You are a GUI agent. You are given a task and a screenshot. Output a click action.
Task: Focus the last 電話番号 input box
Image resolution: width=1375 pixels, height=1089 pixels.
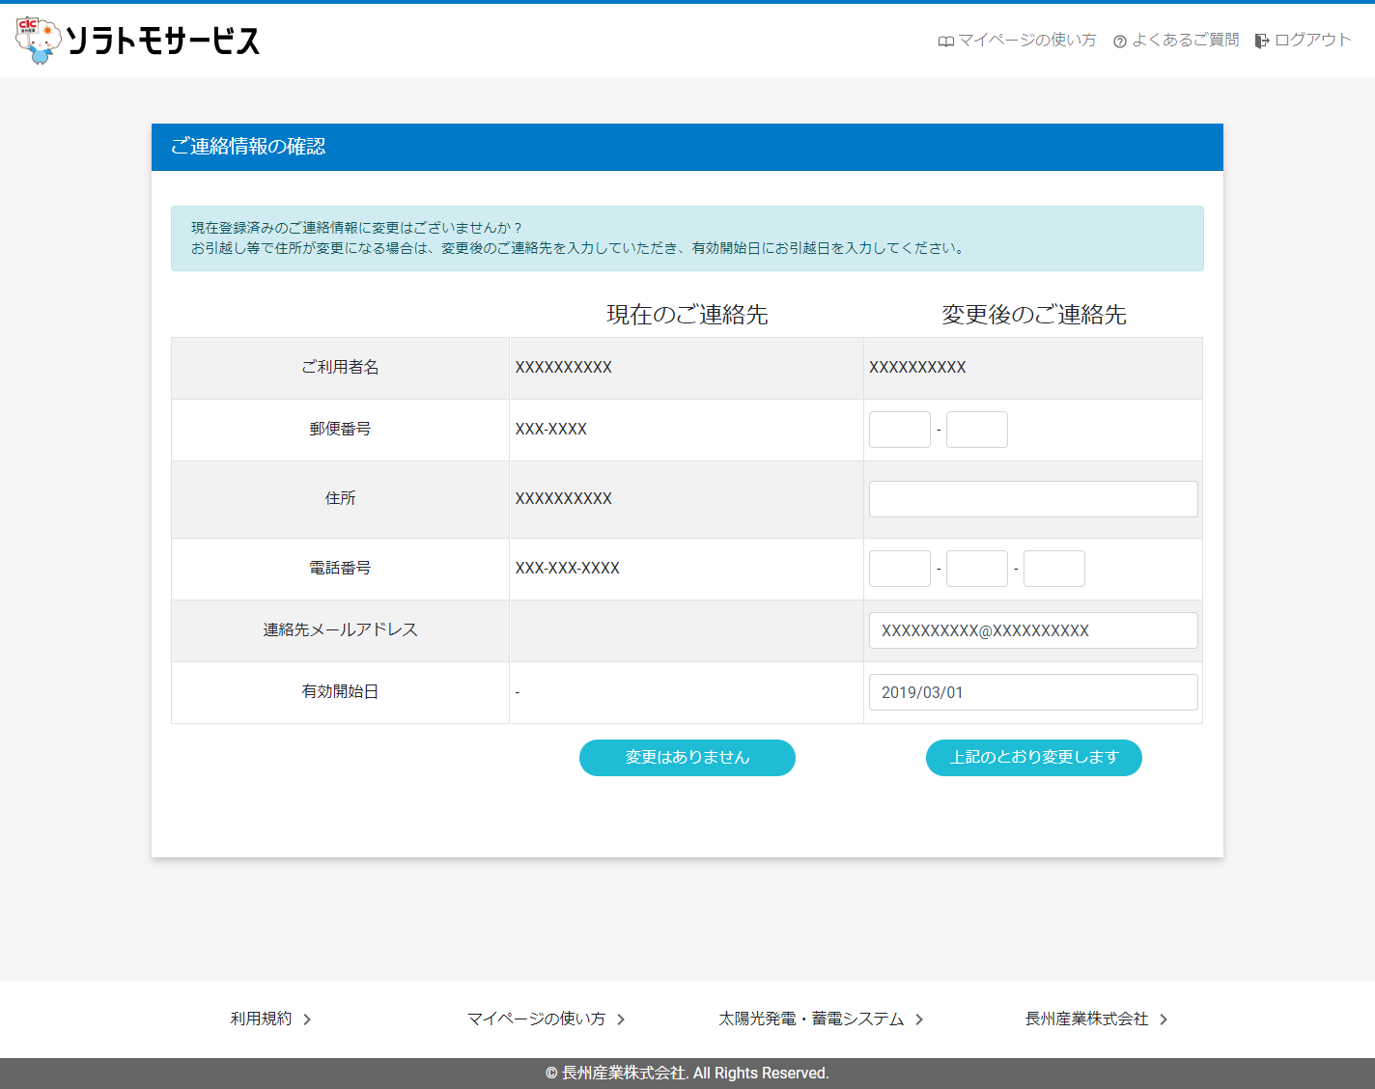click(x=1054, y=569)
